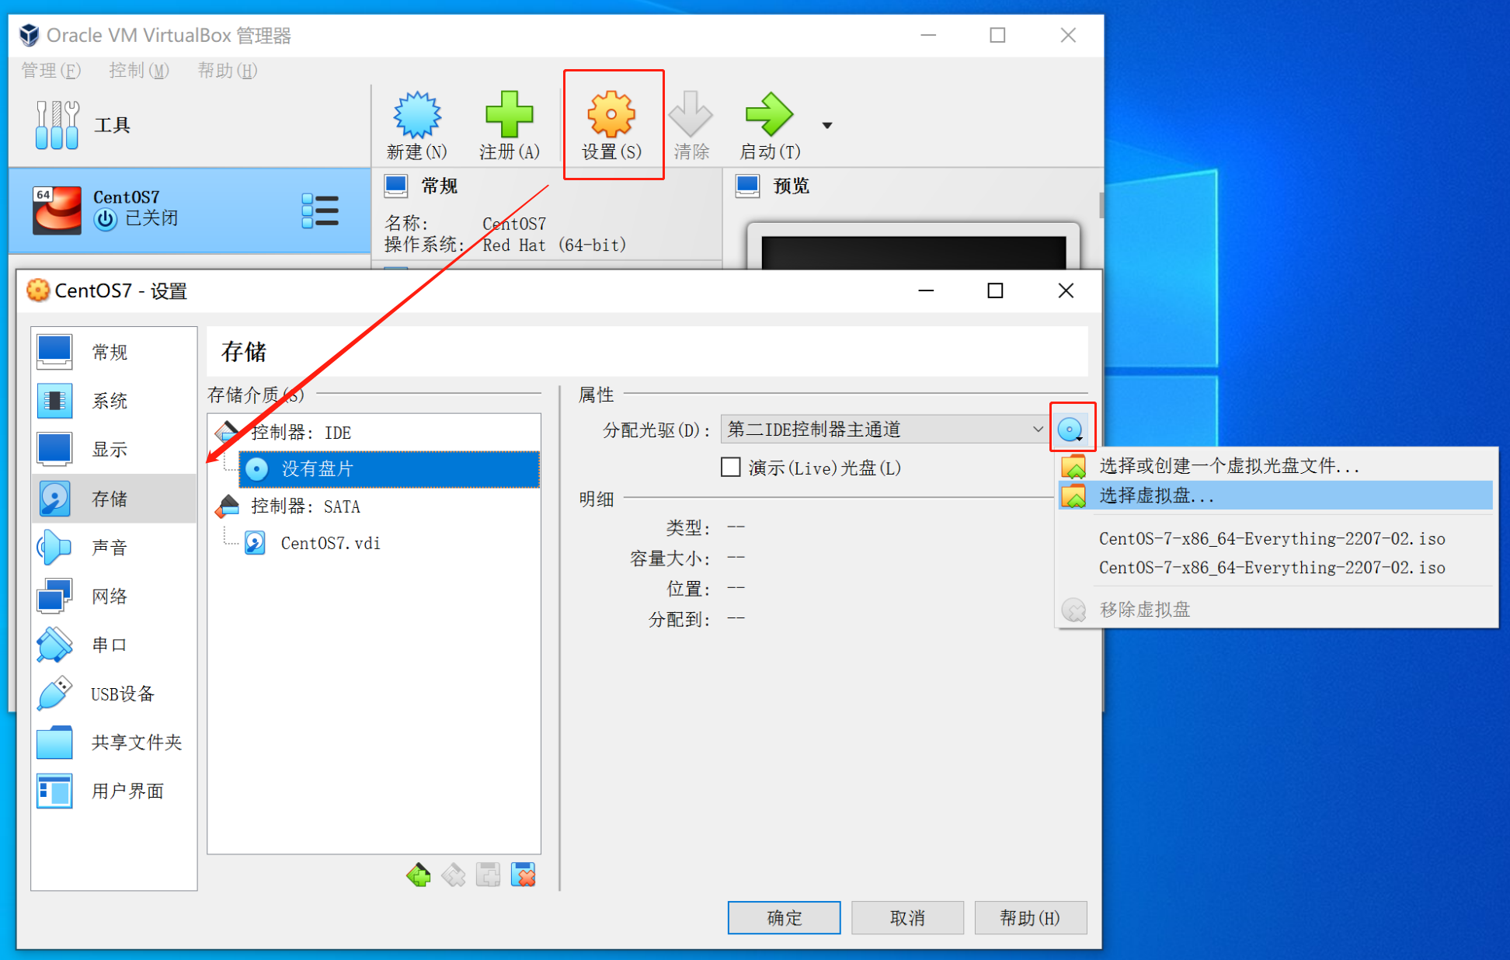This screenshot has width=1510, height=960.
Task: Open the 控制(M) menu
Action: tap(138, 71)
